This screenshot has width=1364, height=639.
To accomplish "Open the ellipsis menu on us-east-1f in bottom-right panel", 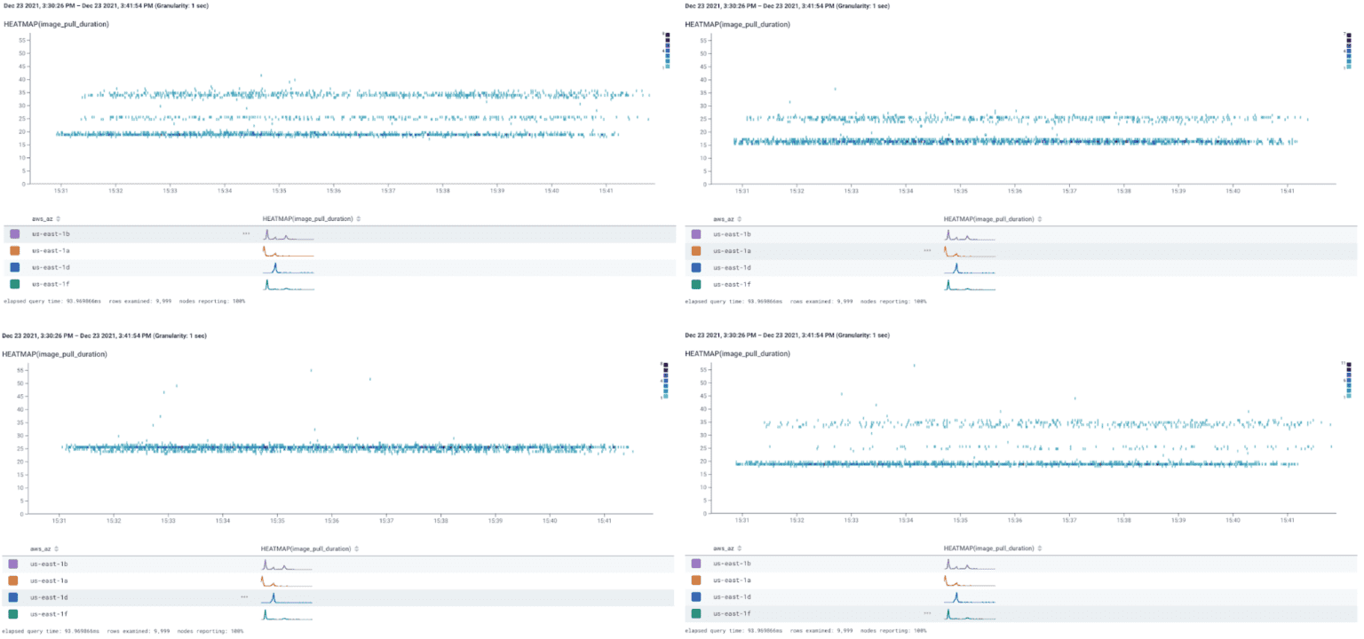I will [x=927, y=613].
